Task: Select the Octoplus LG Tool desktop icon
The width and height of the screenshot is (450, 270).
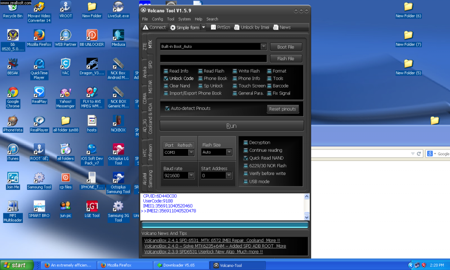Action: click(118, 150)
